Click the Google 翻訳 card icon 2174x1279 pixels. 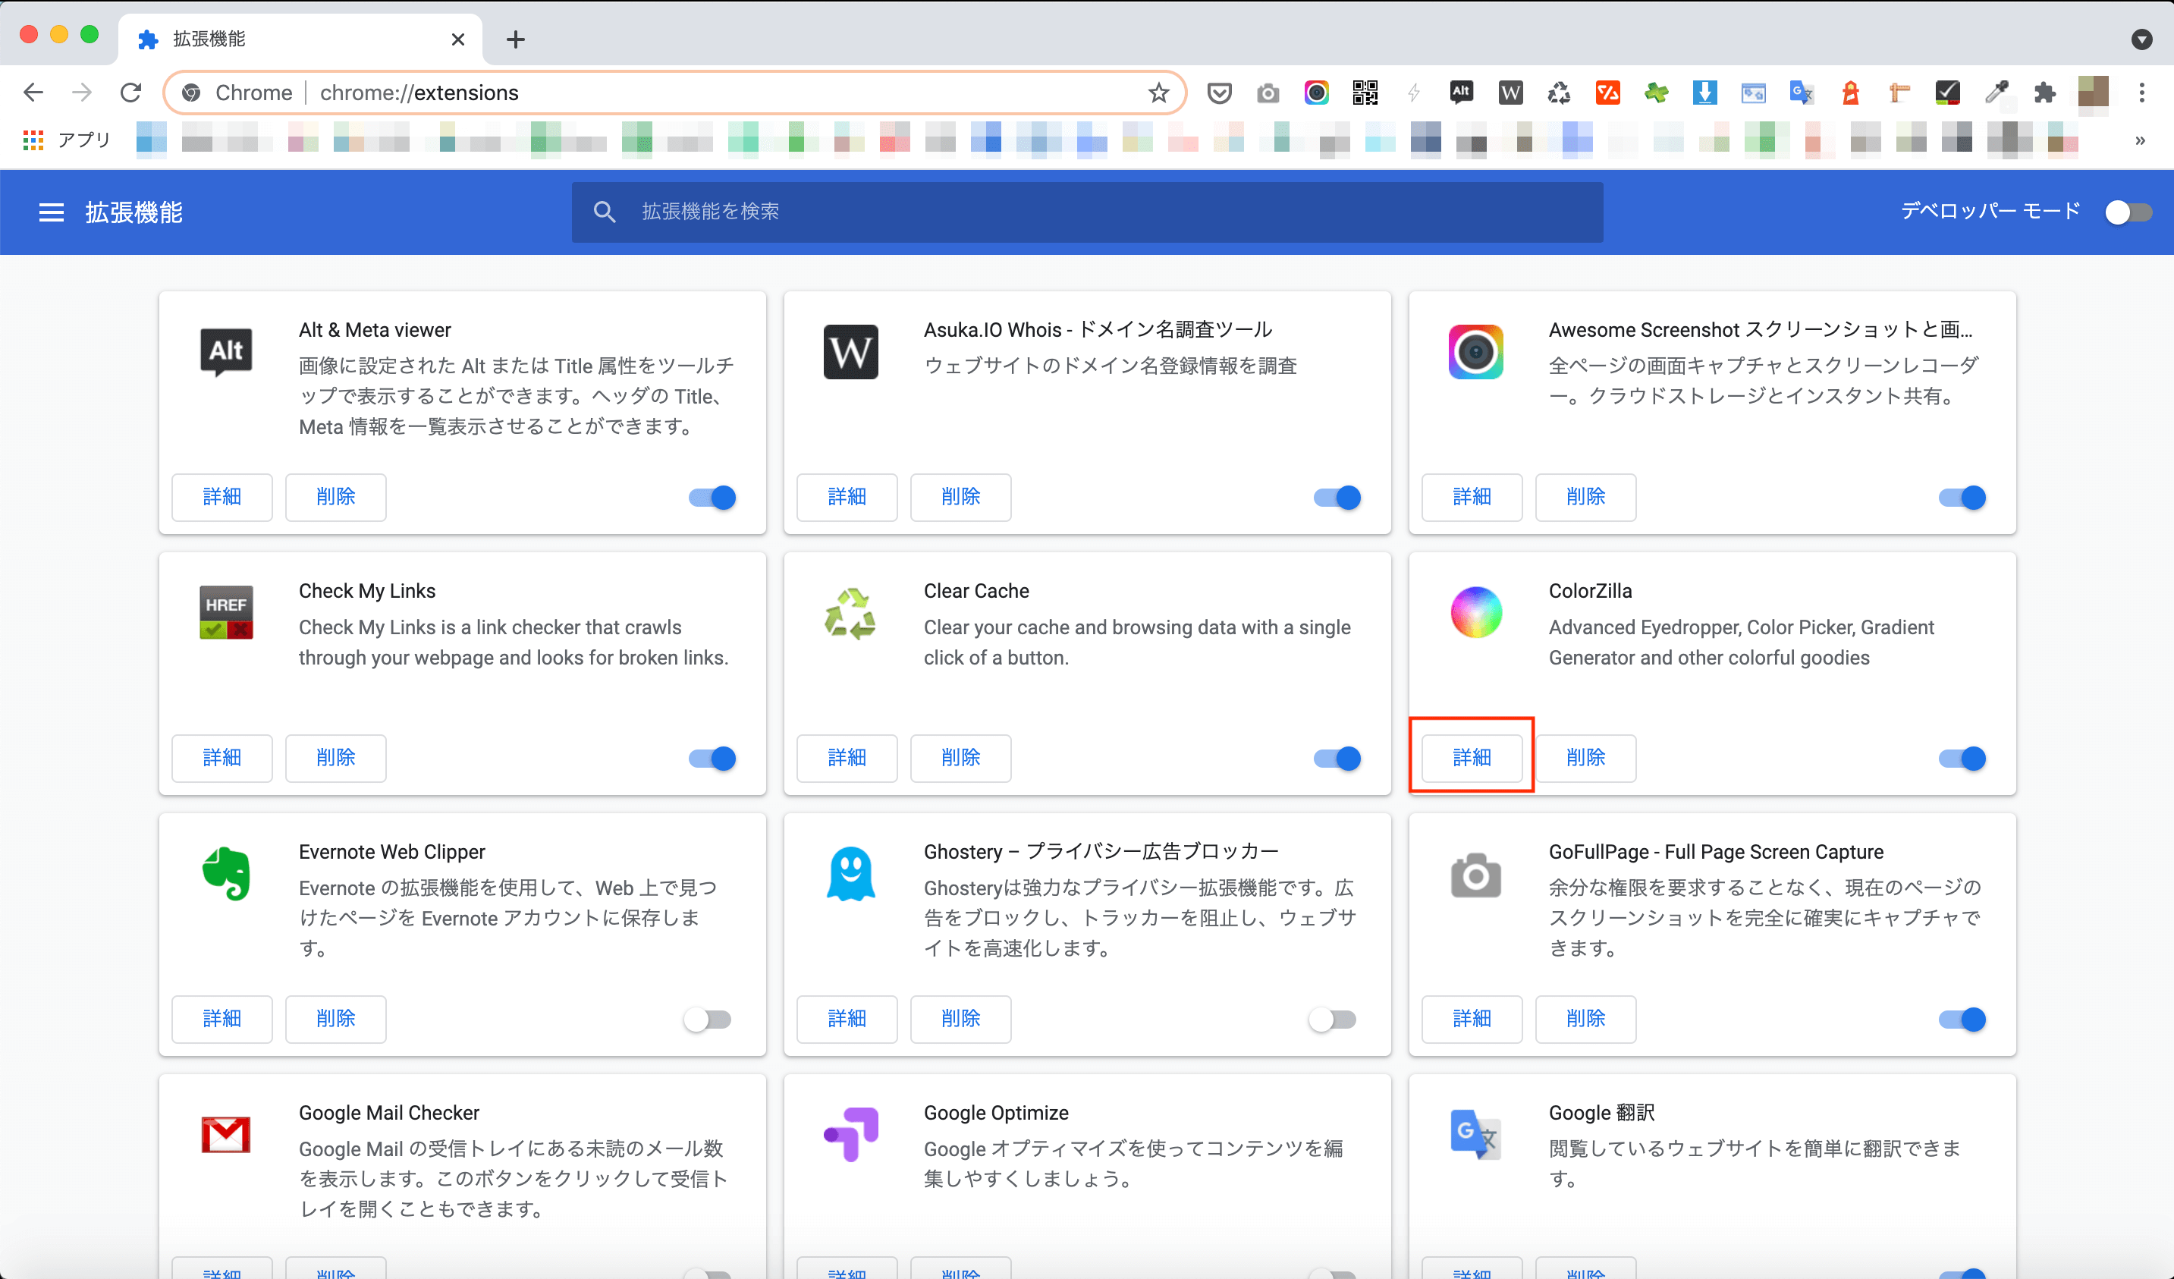tap(1476, 1134)
